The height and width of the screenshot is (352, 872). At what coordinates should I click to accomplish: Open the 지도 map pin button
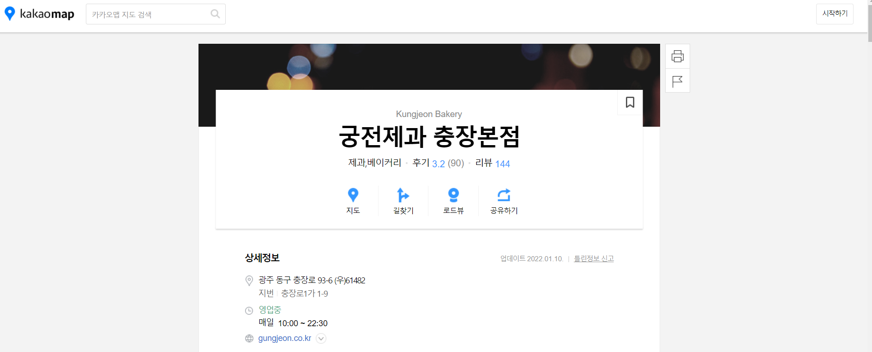[x=353, y=201]
